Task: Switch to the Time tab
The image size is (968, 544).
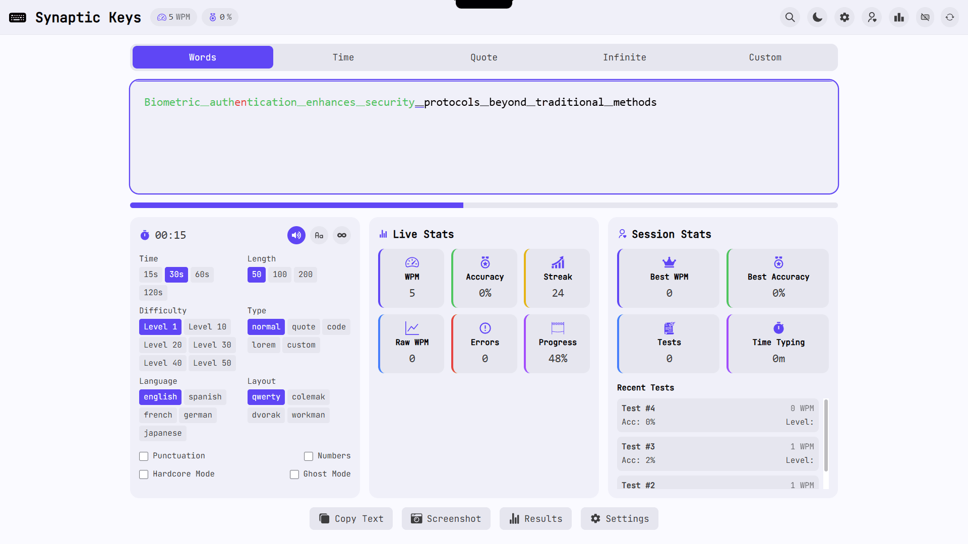Action: 343,57
